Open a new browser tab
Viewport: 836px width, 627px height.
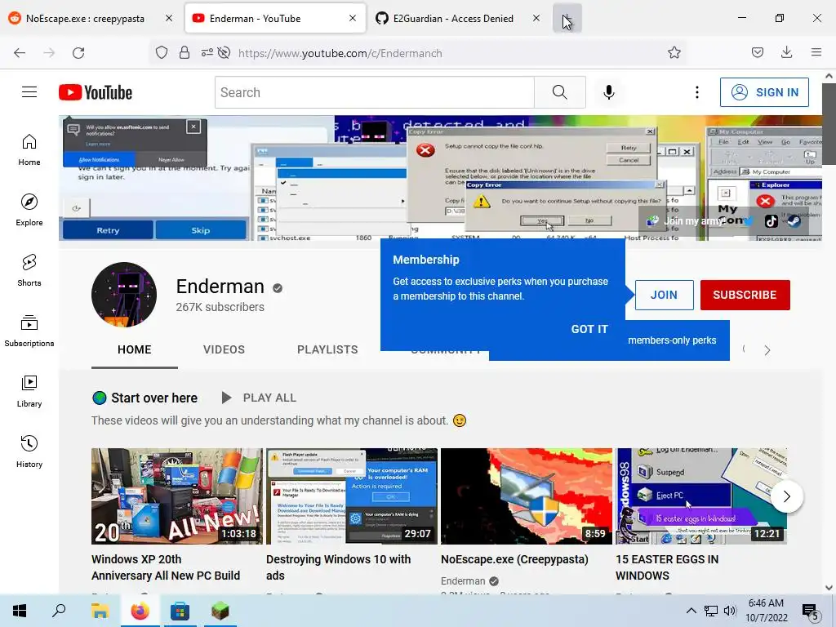point(567,18)
